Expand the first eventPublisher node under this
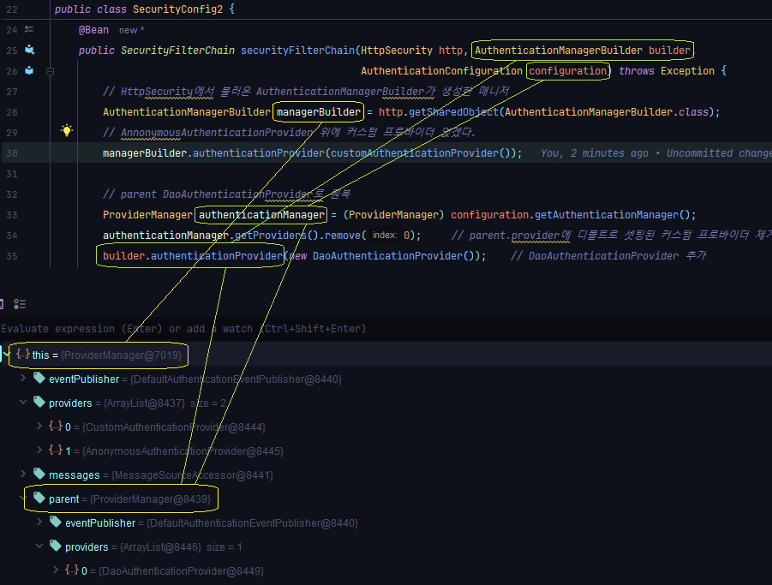 point(23,379)
